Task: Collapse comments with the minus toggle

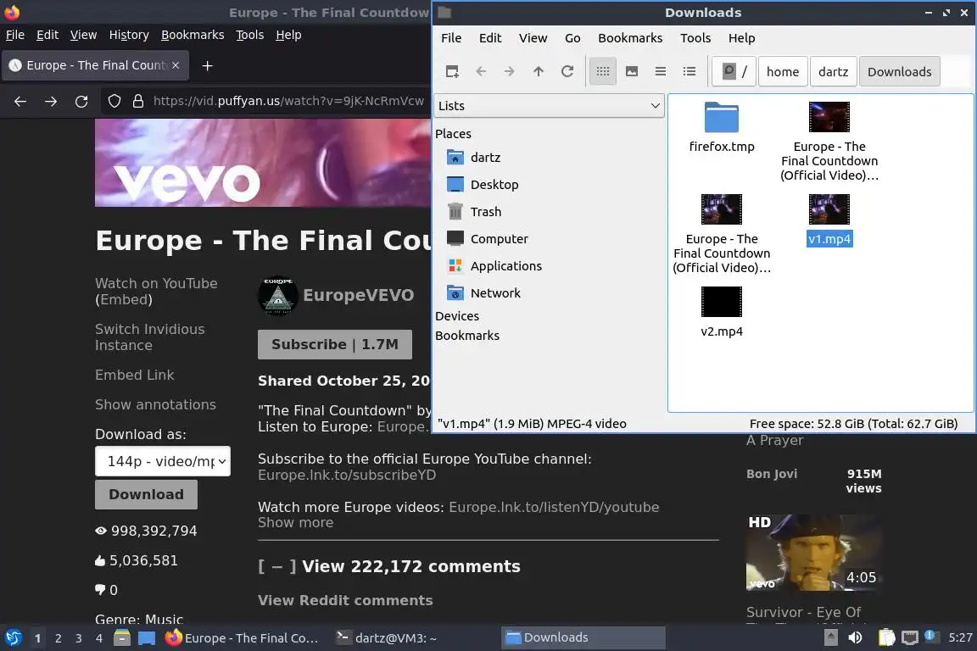Action: pos(277,566)
